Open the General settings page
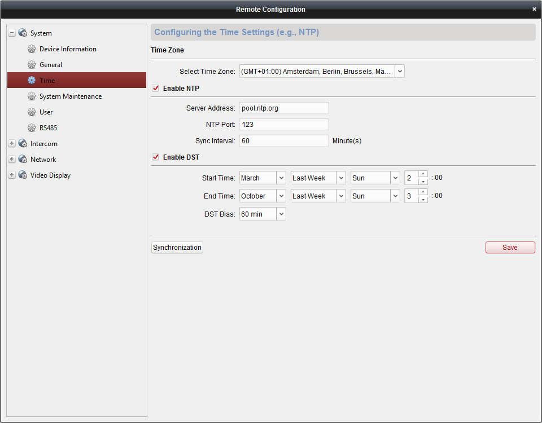542x423 pixels. coord(51,64)
